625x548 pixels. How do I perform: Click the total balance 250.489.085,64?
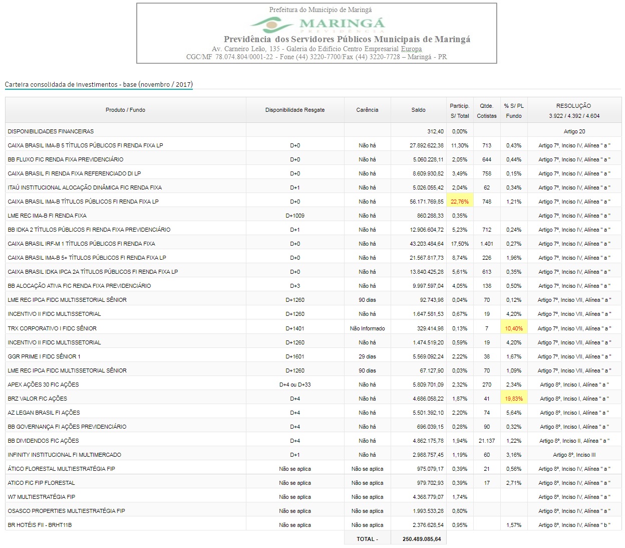[422, 539]
